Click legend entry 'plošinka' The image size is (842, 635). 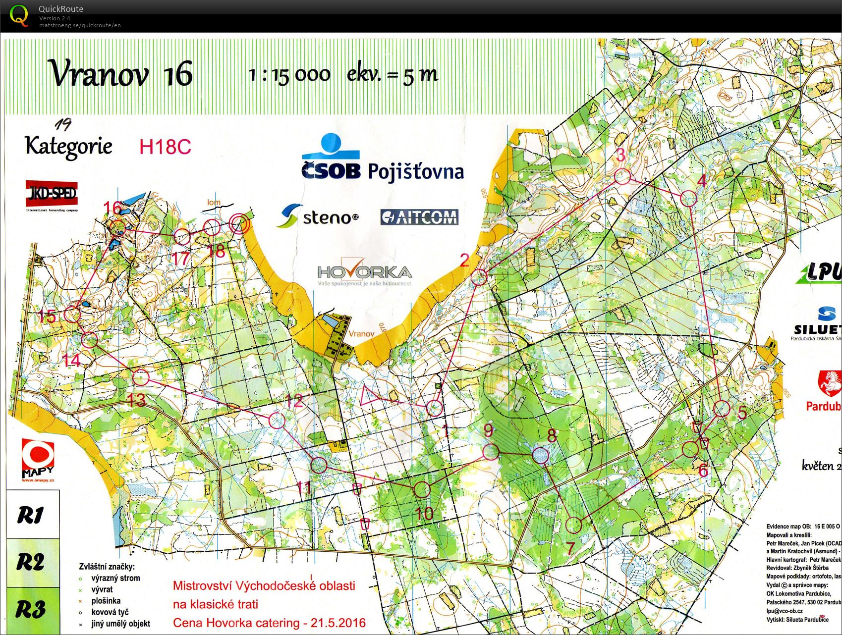(x=106, y=601)
